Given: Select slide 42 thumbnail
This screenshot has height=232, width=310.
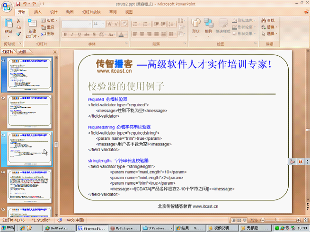Looking at the screenshot, I should coord(29,112).
